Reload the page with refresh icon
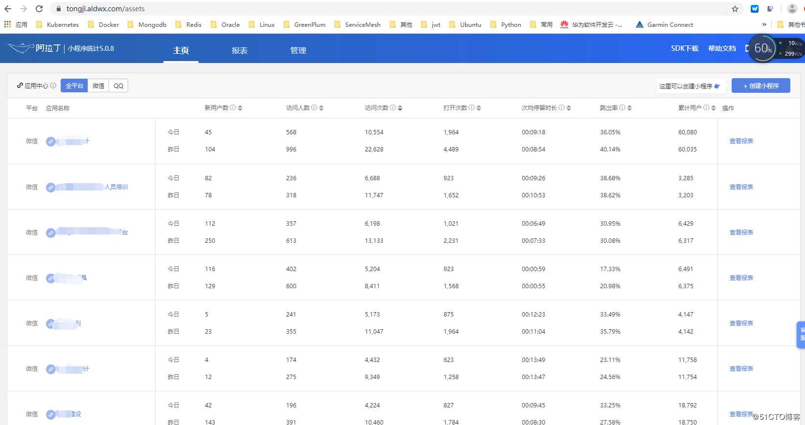The image size is (805, 425). tap(39, 9)
